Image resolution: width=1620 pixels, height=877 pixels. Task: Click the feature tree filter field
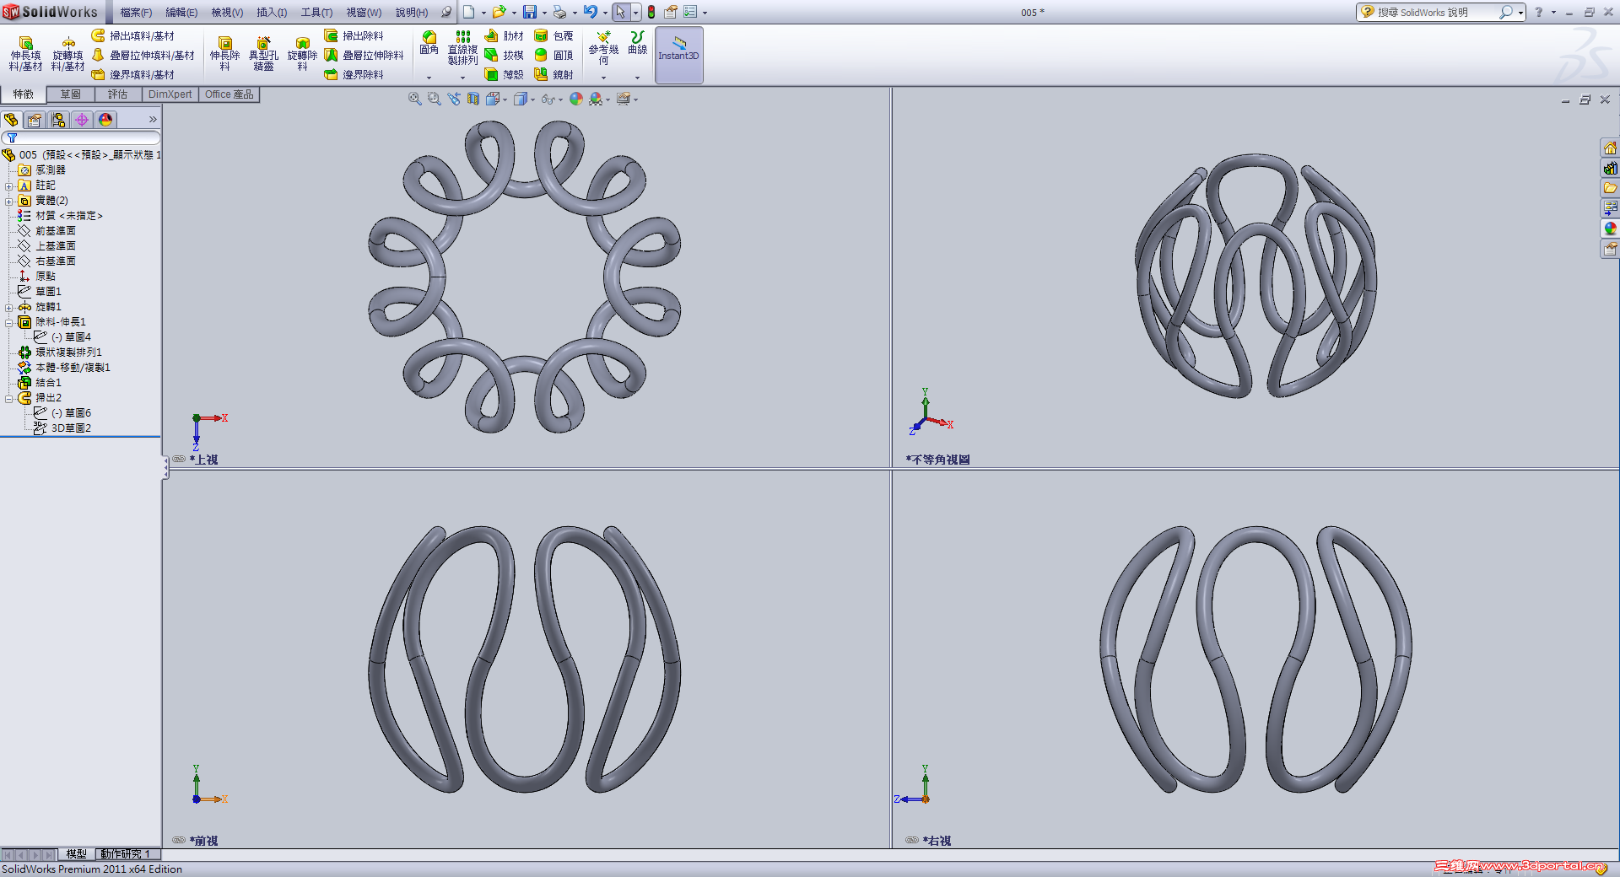(81, 137)
